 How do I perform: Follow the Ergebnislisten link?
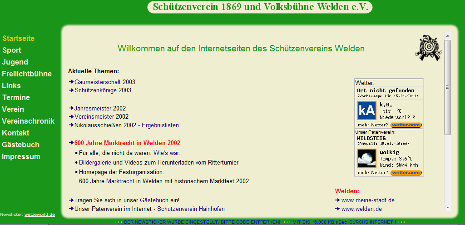160,125
